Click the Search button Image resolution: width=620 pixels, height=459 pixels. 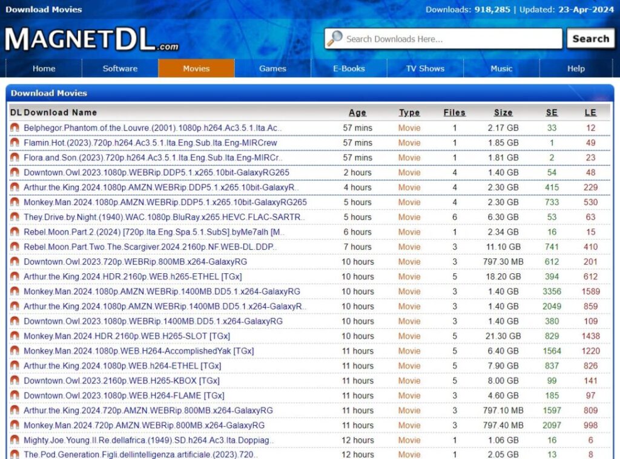[591, 39]
